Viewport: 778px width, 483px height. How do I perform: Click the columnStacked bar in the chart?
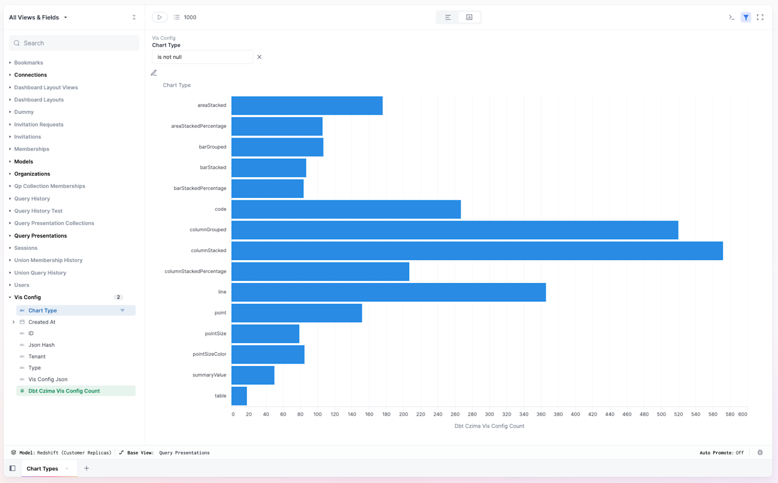[x=477, y=251]
